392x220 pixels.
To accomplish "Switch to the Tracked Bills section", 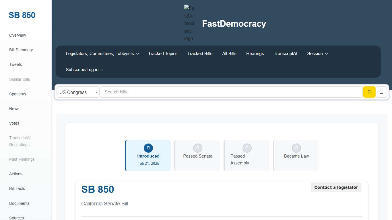I will [200, 54].
